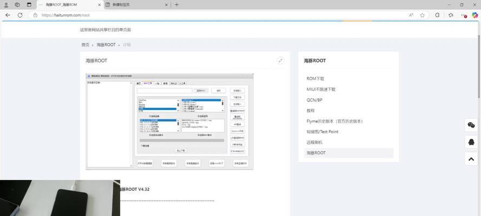Click the back-to-top arrow button

pos(471,159)
